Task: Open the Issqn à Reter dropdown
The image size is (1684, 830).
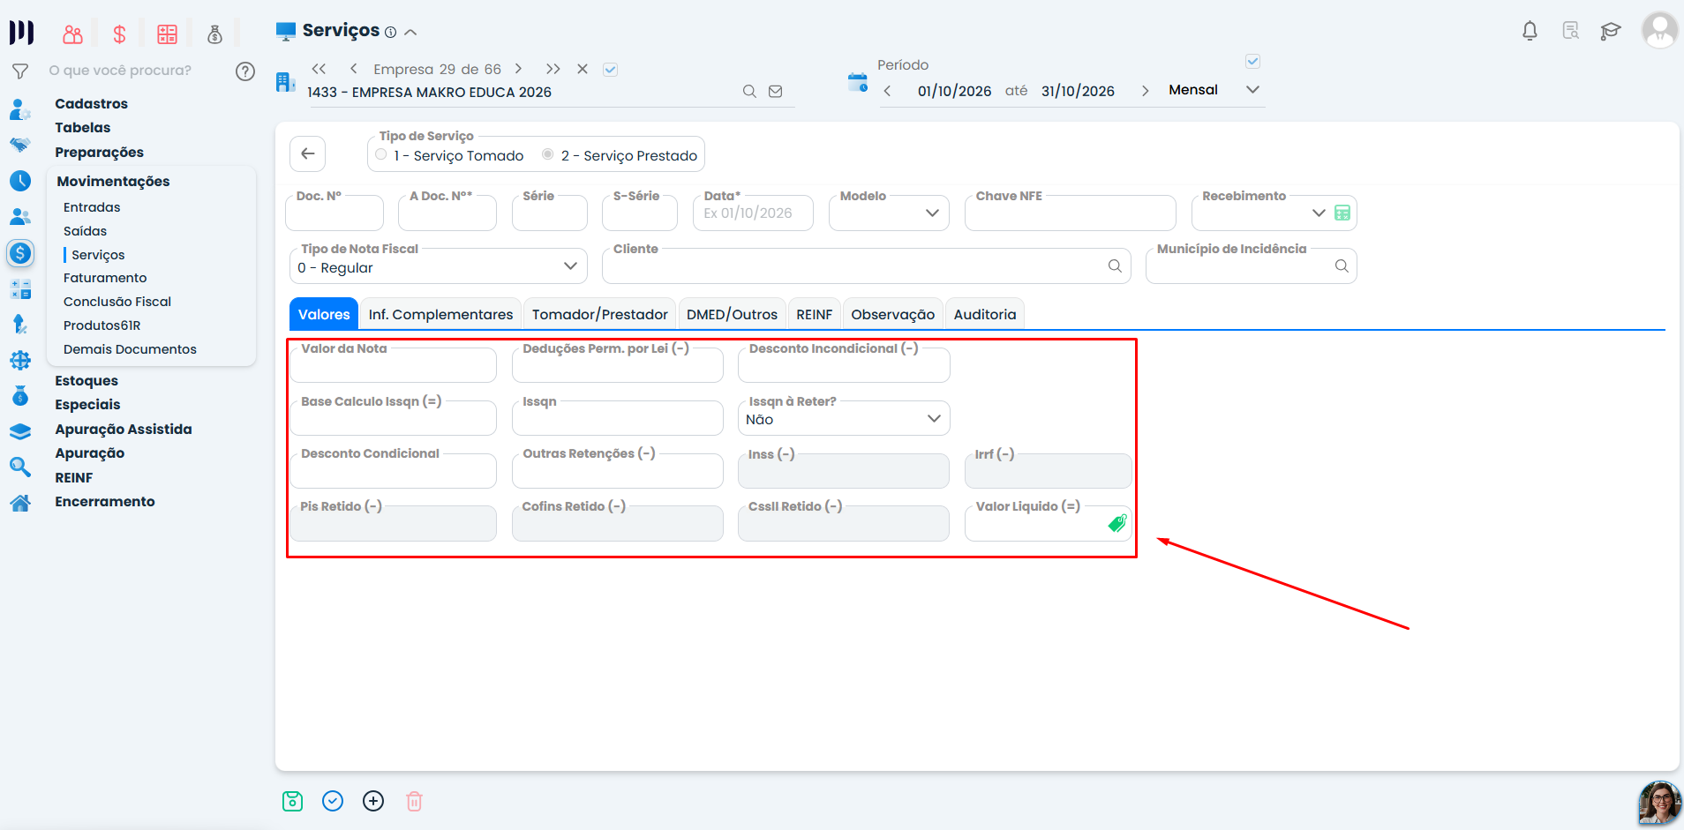Action: click(x=844, y=418)
